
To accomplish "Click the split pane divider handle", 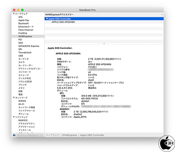I will pyautogui.click(x=104, y=43).
